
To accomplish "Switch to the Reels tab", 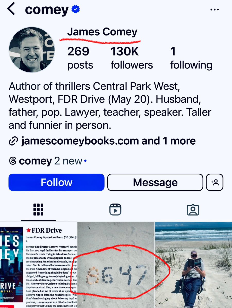I will [115, 210].
